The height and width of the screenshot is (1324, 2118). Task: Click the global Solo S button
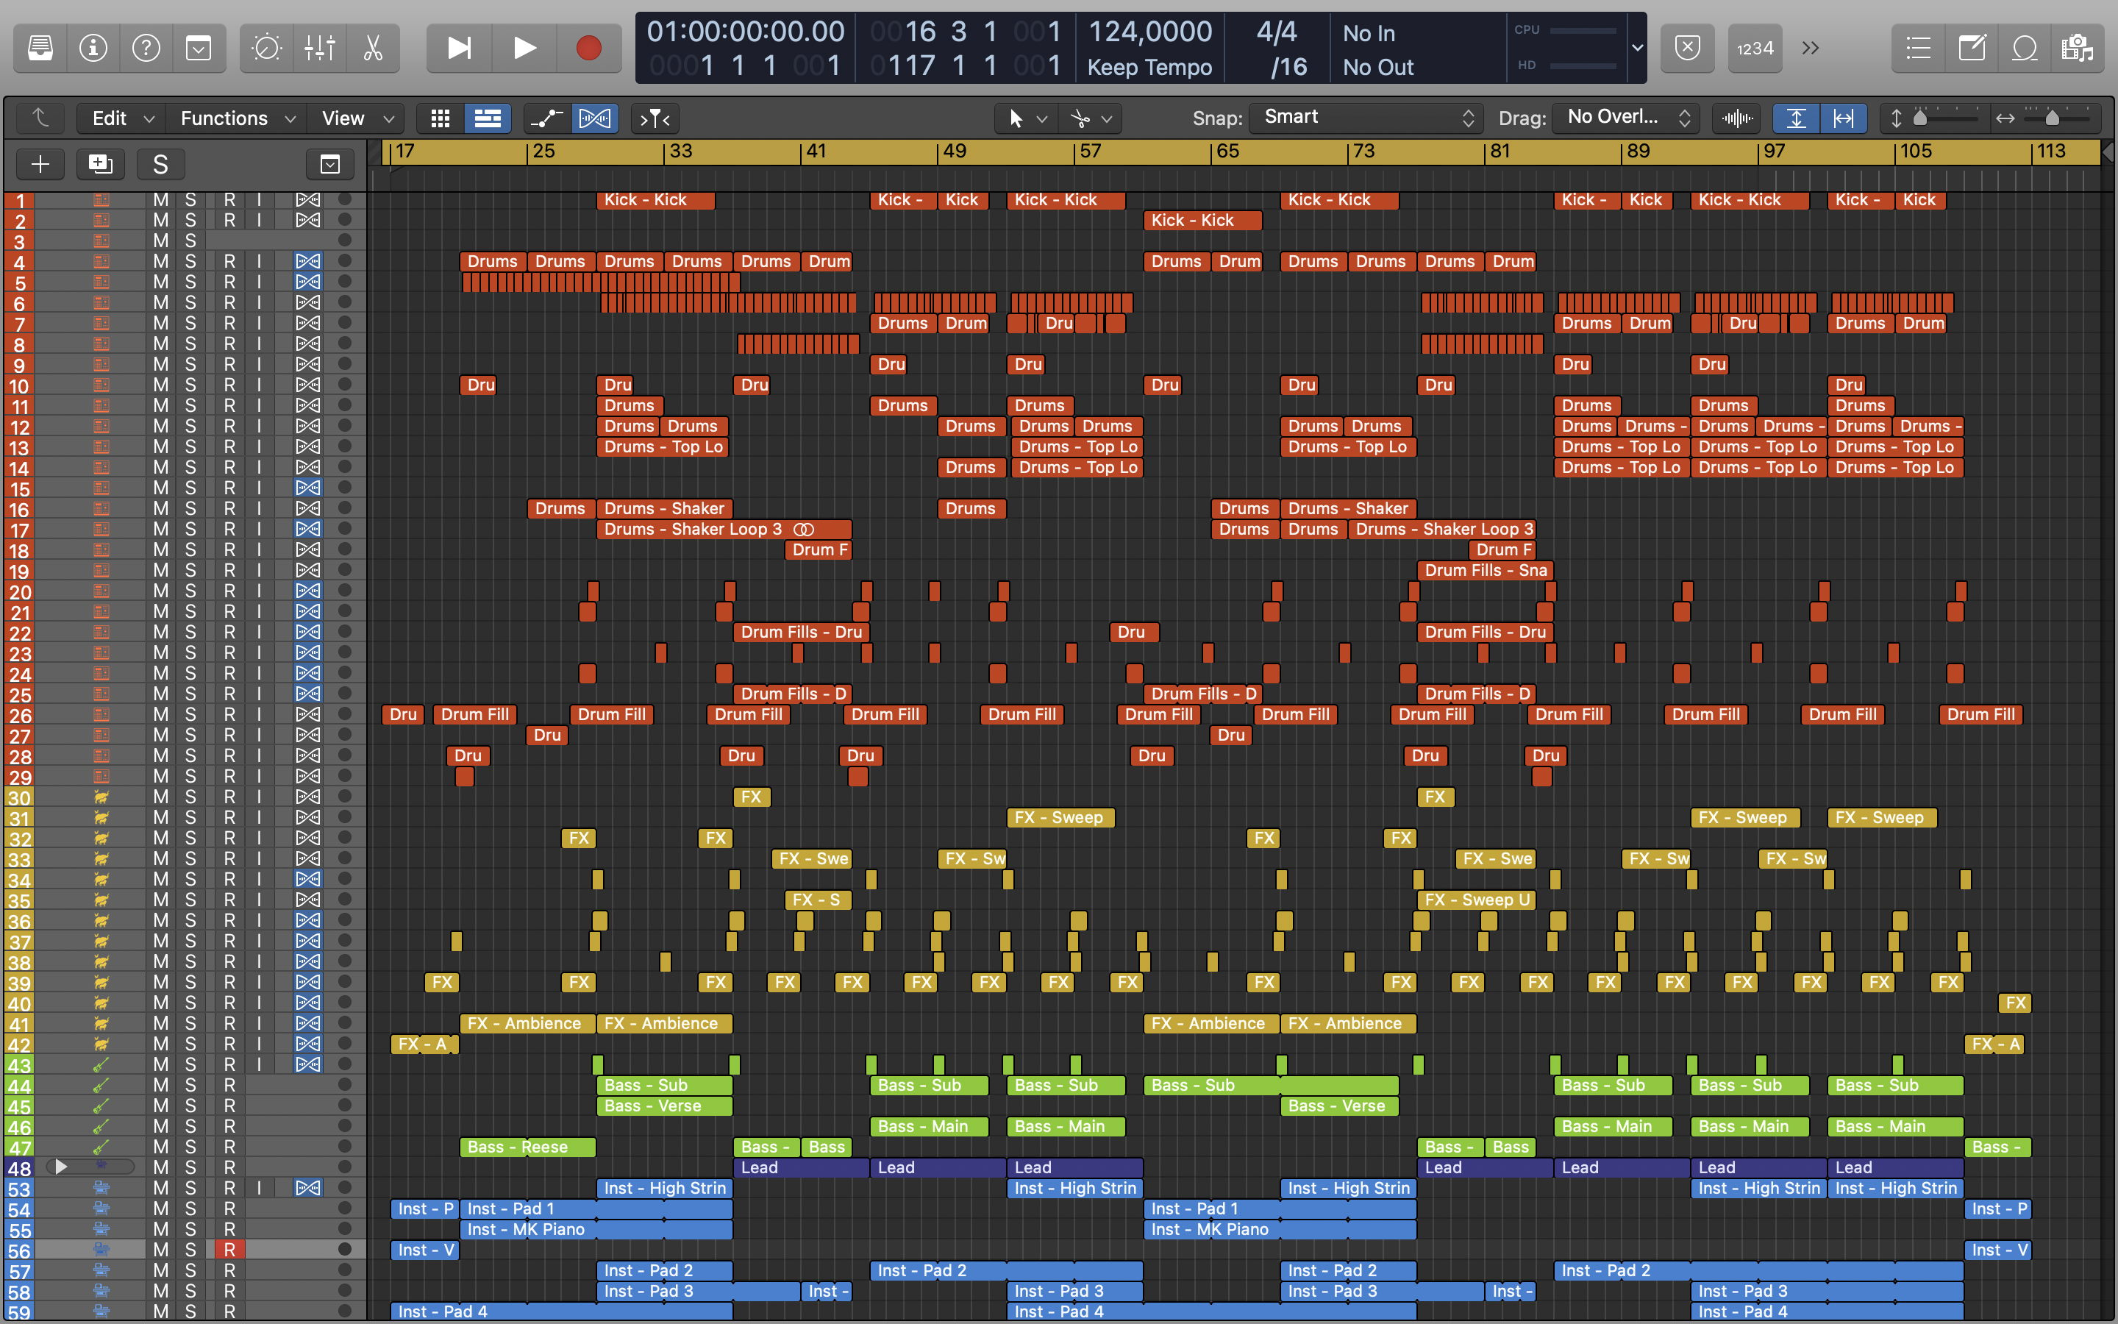[x=160, y=165]
